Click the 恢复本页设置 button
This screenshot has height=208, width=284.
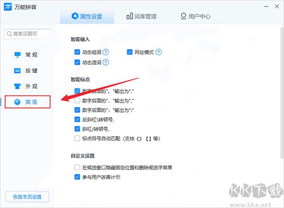27,197
